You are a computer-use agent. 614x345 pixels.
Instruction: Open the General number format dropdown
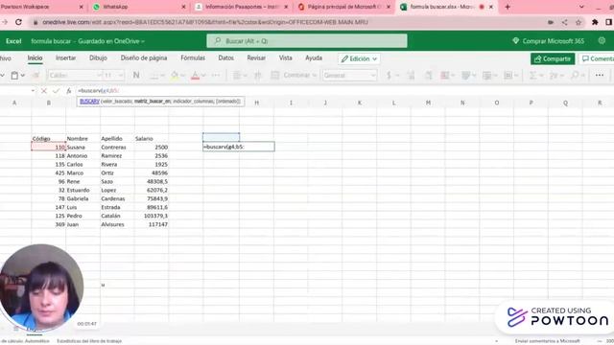(x=349, y=75)
